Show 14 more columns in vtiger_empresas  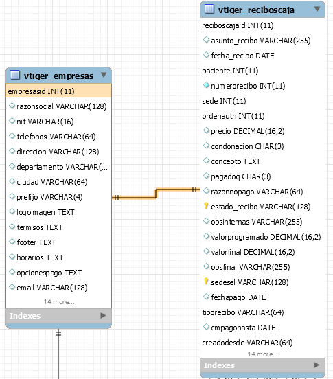(59, 302)
